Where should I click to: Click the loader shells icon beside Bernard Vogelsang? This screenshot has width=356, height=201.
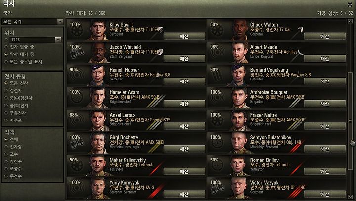[x=217, y=77]
